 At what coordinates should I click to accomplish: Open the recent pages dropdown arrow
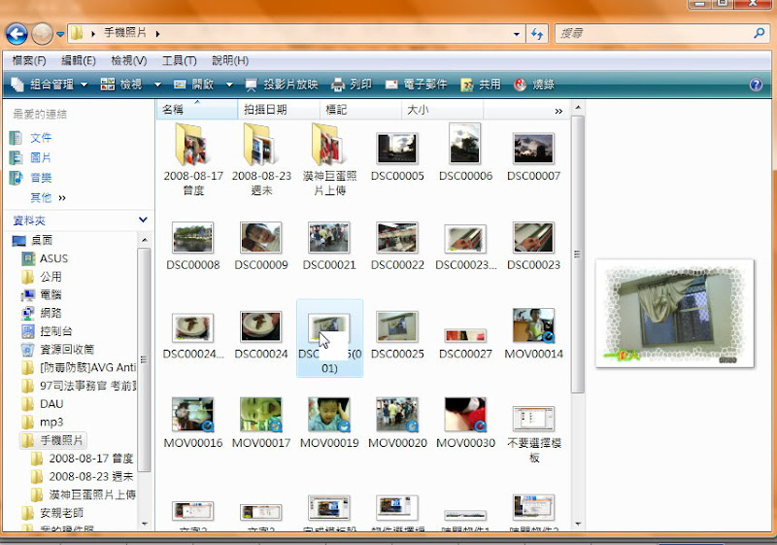(x=60, y=34)
